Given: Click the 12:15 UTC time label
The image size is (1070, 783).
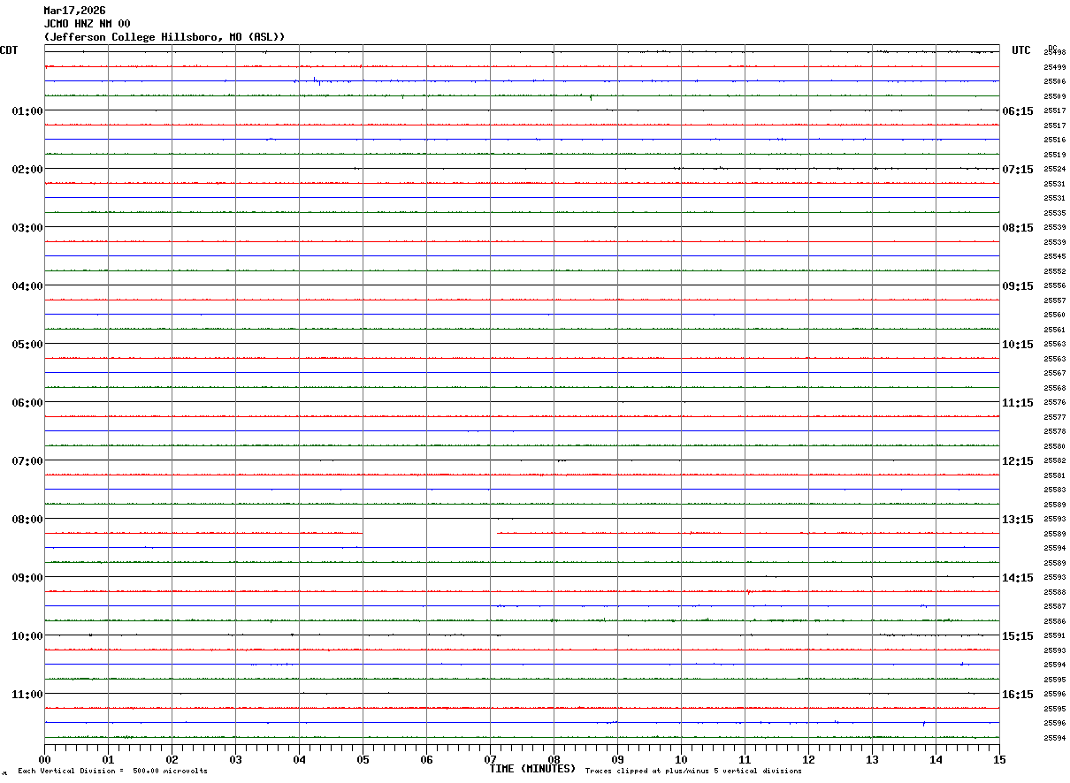Looking at the screenshot, I should [1017, 460].
